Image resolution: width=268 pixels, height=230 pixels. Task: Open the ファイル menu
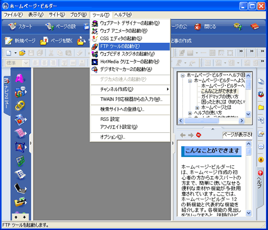click(x=13, y=15)
